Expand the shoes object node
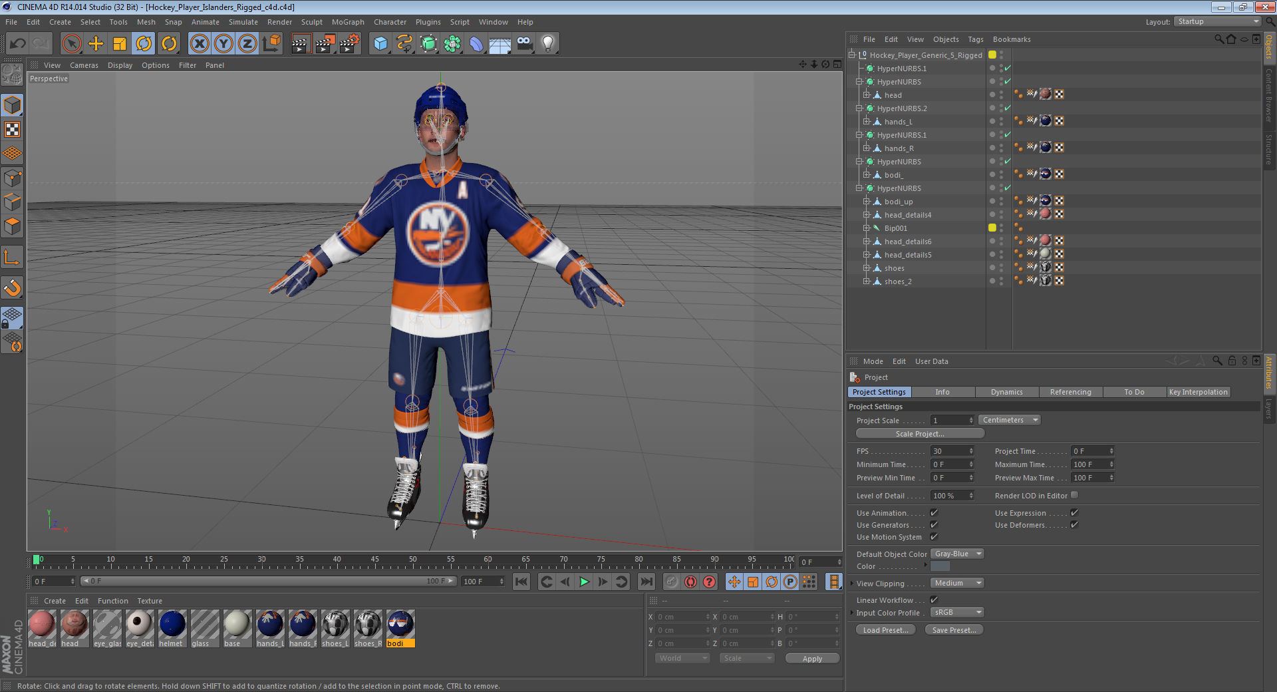This screenshot has width=1277, height=692. [x=867, y=267]
